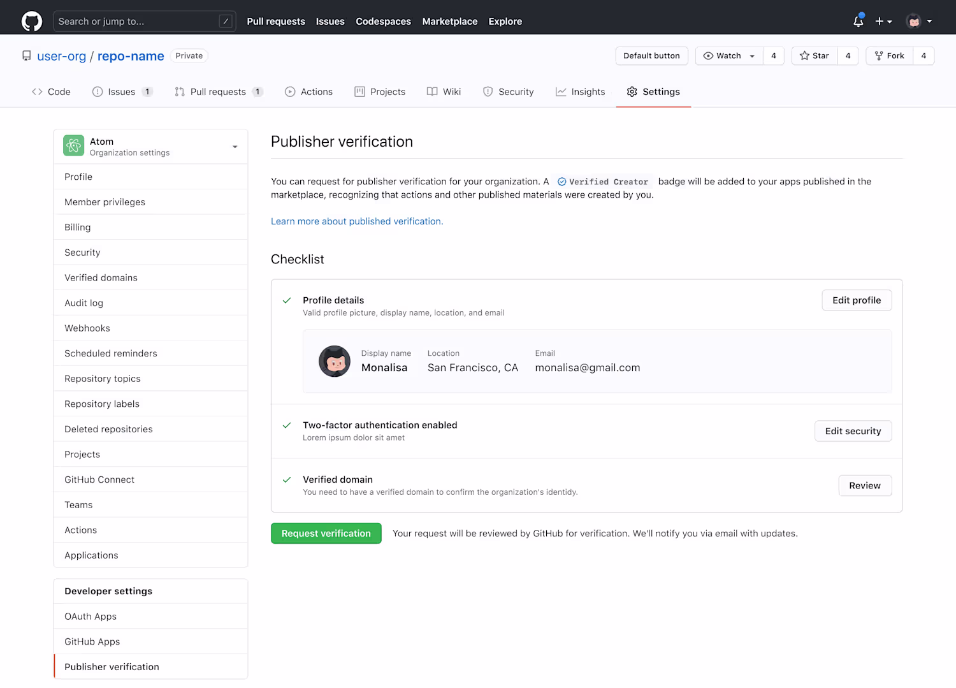The width and height of the screenshot is (956, 688).
Task: Click the Verified Creator badge
Action: (603, 182)
